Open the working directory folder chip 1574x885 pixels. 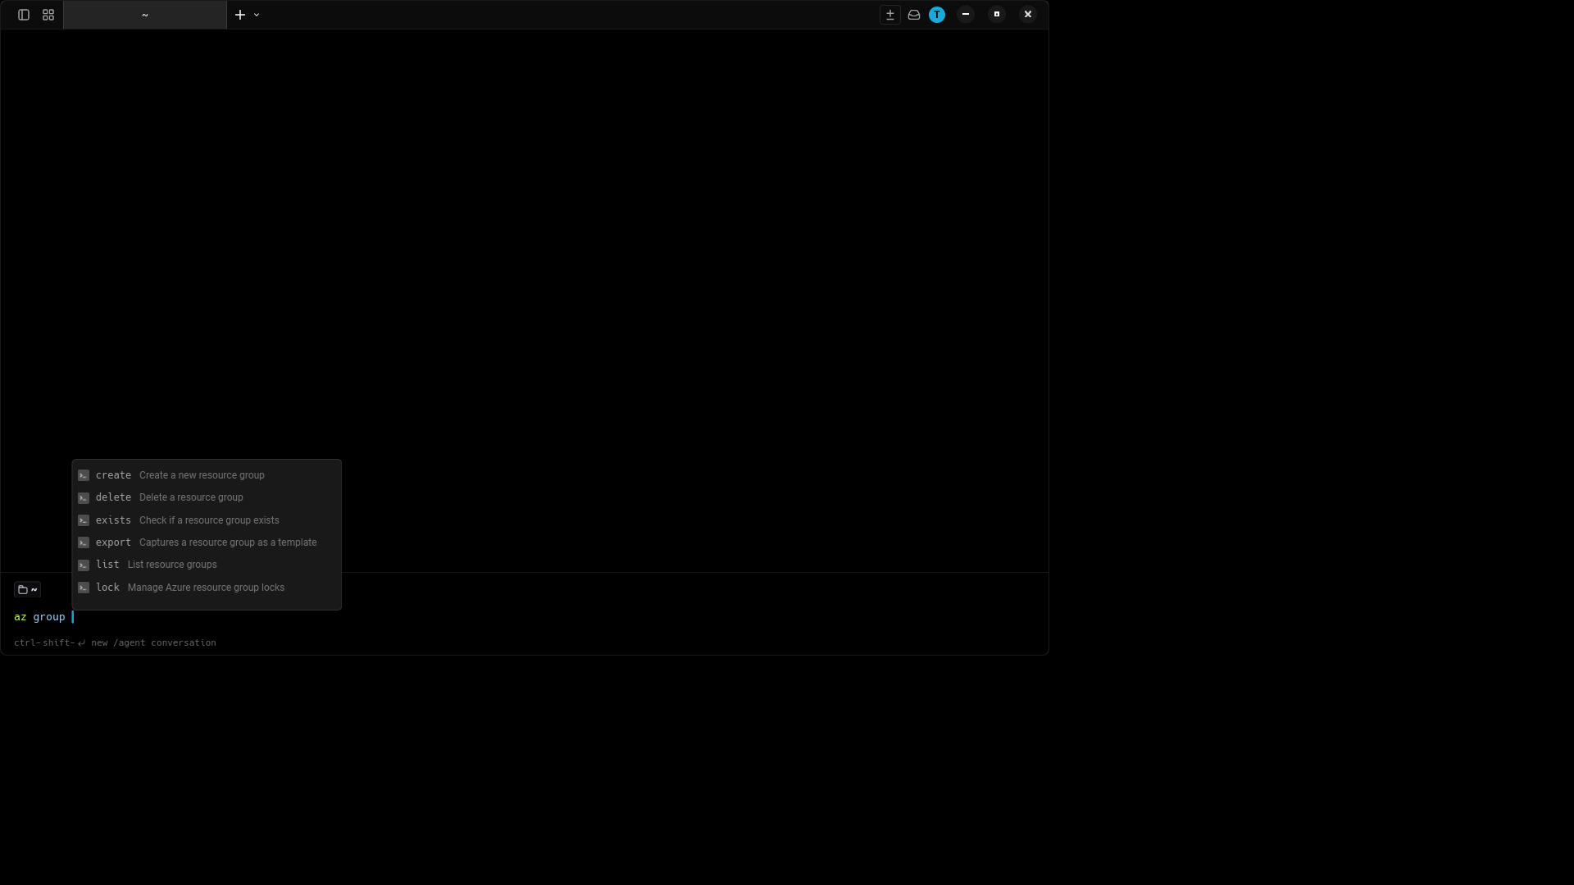click(x=27, y=589)
